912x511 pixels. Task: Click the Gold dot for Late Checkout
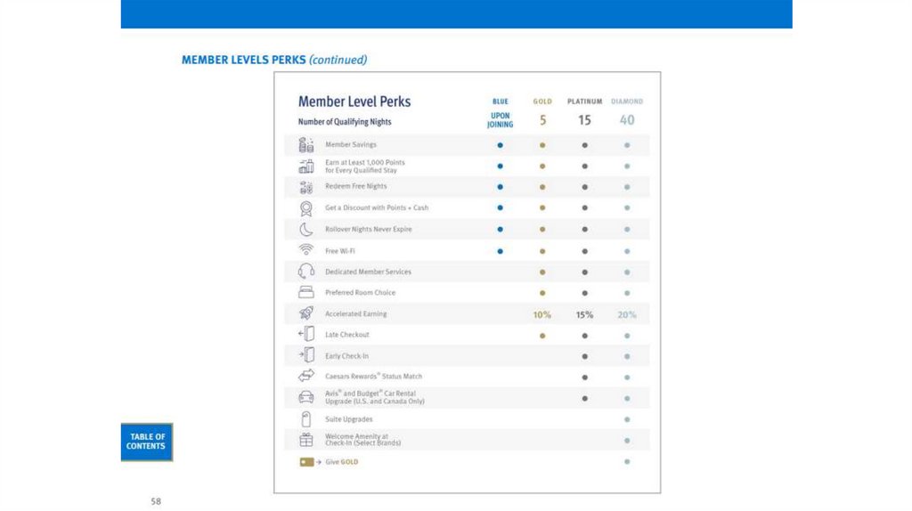[x=542, y=335]
